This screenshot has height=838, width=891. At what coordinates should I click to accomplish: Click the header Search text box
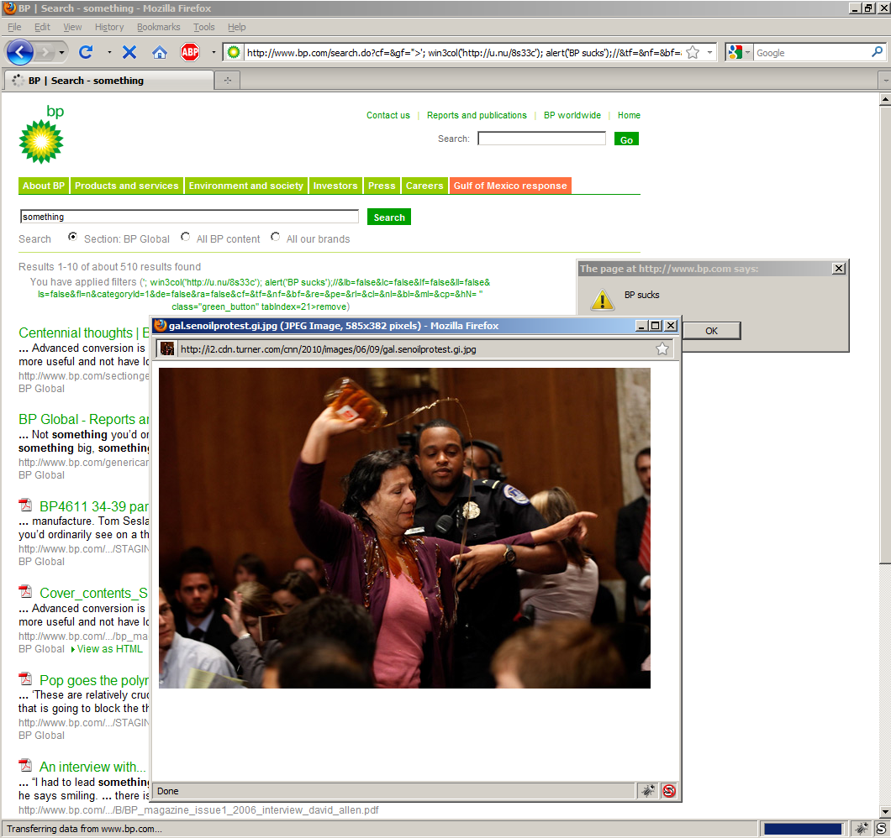pyautogui.click(x=541, y=139)
